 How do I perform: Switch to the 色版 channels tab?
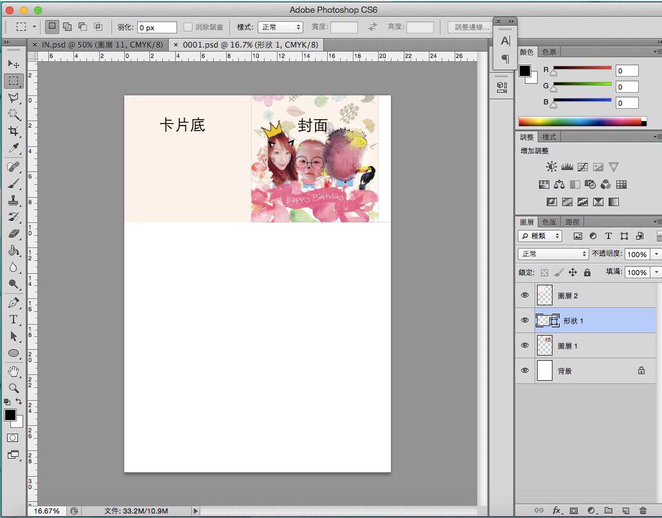click(x=549, y=222)
